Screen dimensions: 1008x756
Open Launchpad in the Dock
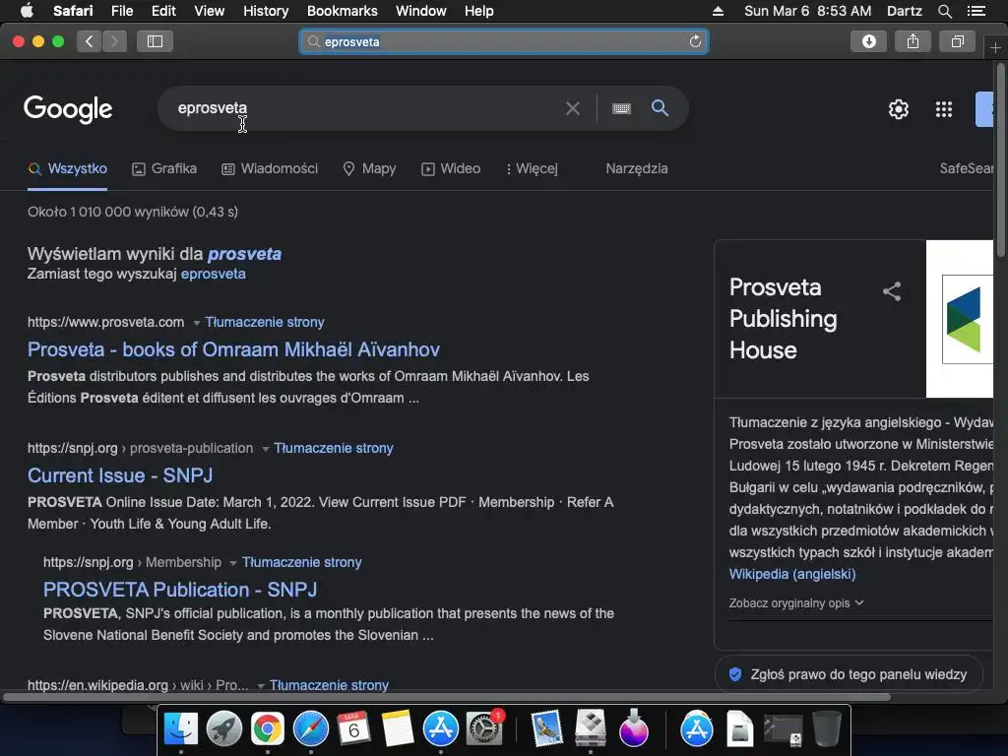coord(224,728)
